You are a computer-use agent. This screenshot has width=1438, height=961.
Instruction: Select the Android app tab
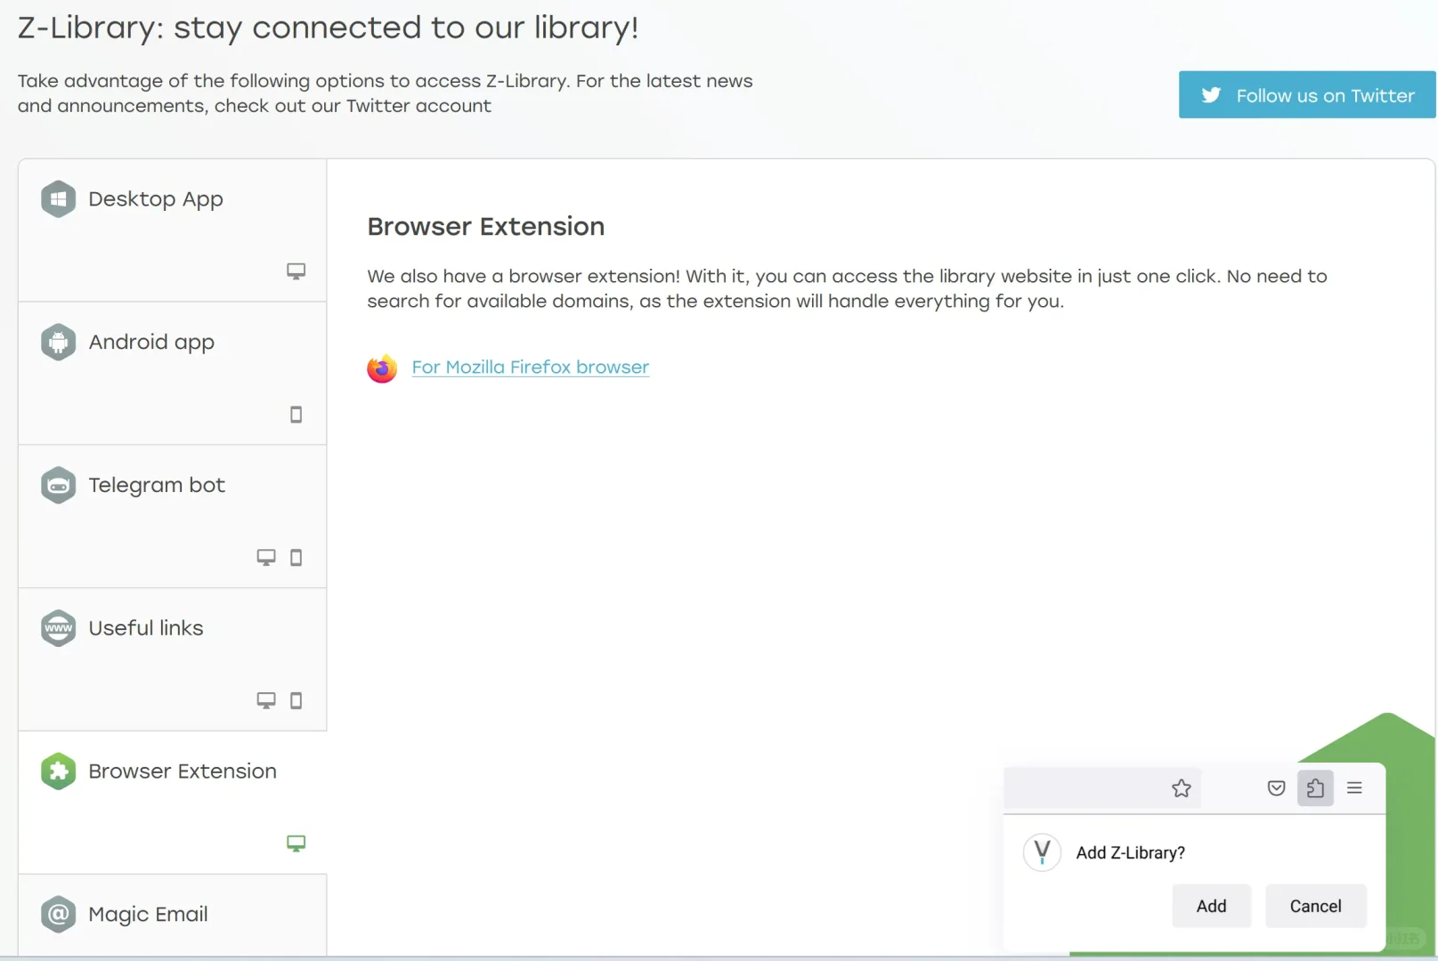coord(172,374)
